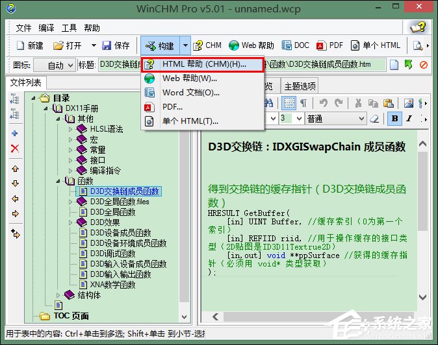Click the blank page icon beside file path
This screenshot has height=345, width=438.
click(x=394, y=65)
